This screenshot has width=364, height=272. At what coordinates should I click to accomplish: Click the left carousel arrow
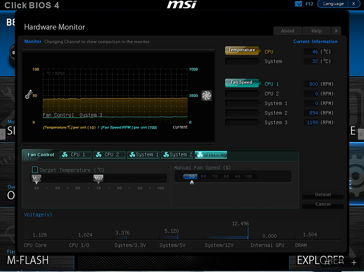[x=2, y=134]
